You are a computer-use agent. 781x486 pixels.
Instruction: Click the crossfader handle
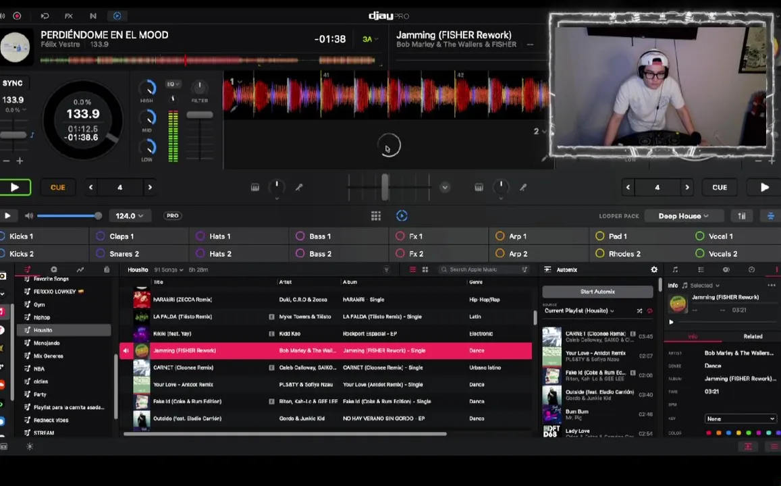[x=385, y=187]
